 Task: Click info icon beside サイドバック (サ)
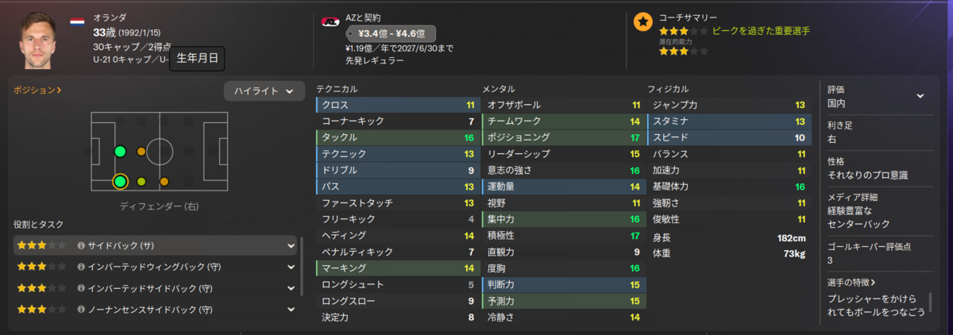tap(81, 246)
